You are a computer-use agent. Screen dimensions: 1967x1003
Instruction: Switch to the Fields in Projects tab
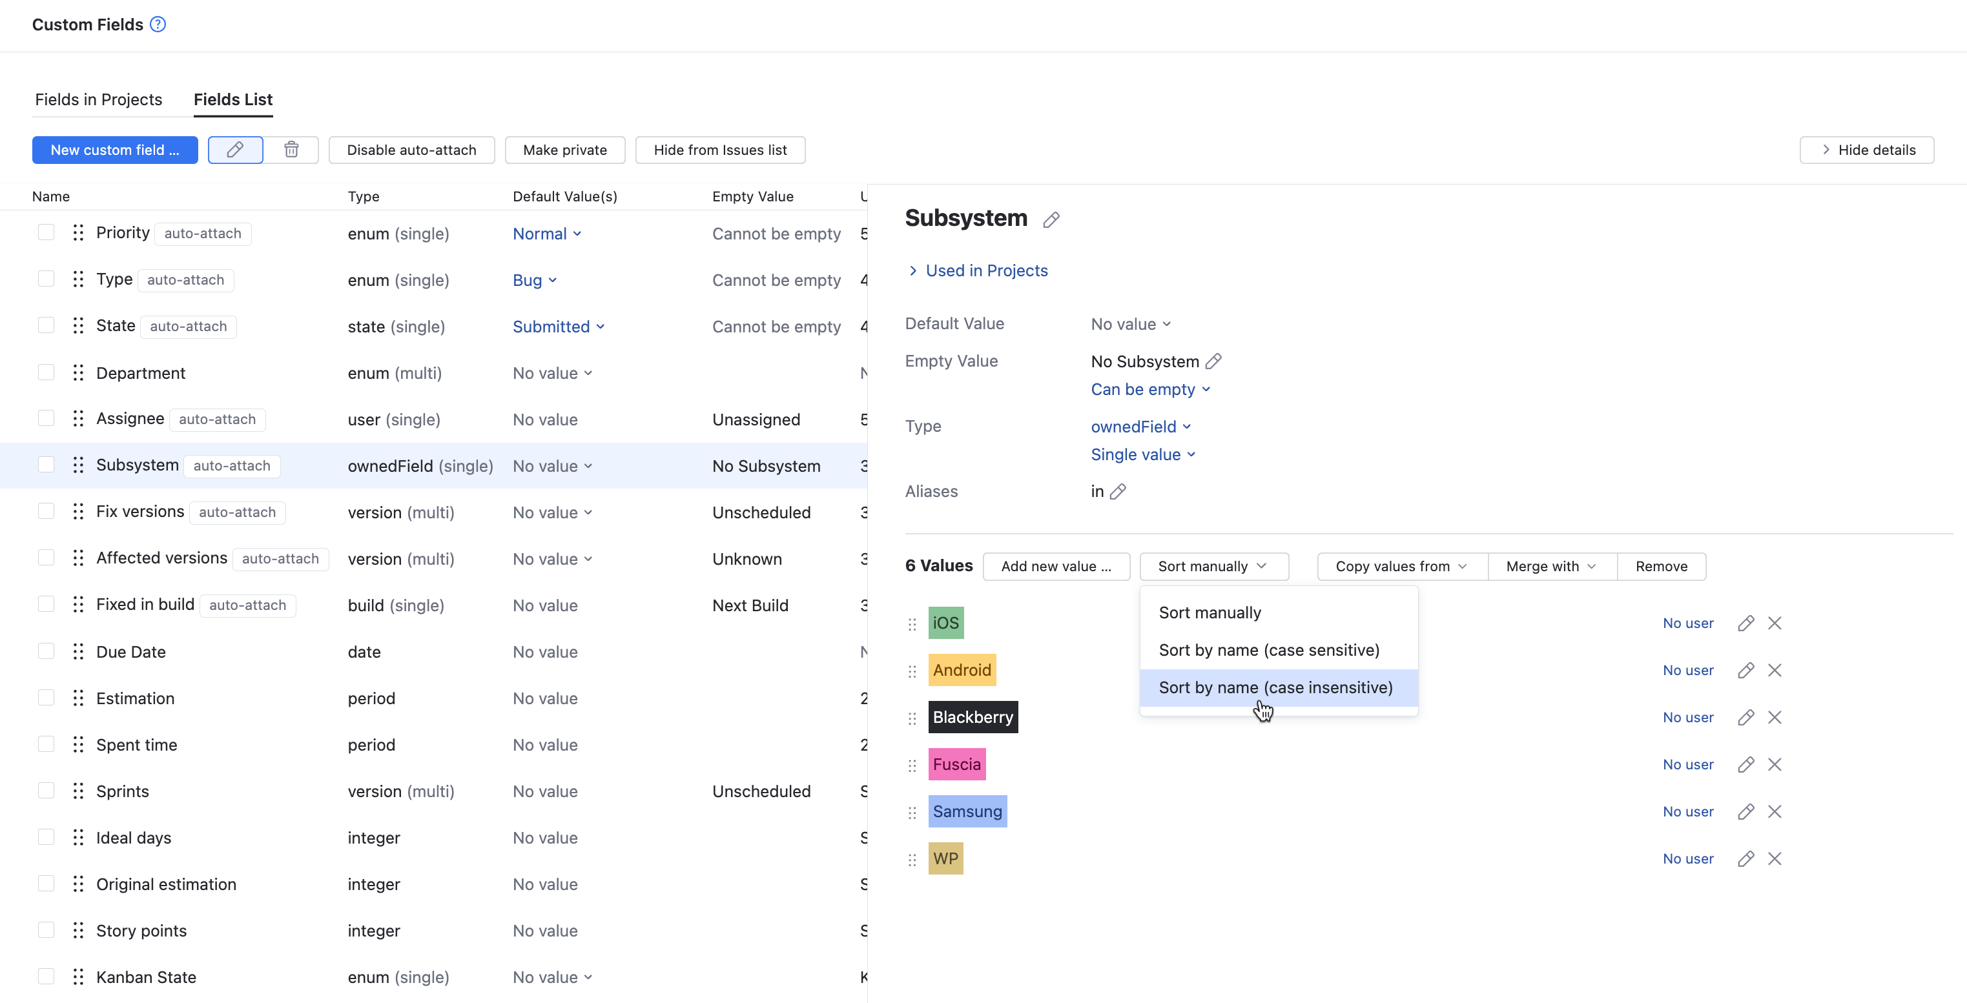click(x=98, y=99)
